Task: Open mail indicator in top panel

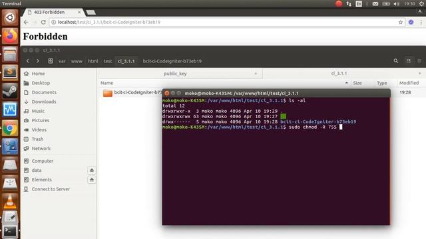Action: pyautogui.click(x=375, y=4)
